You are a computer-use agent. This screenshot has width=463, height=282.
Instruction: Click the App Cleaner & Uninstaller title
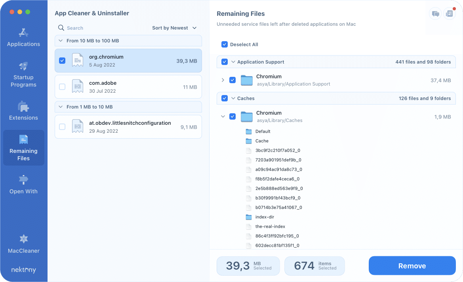click(92, 13)
